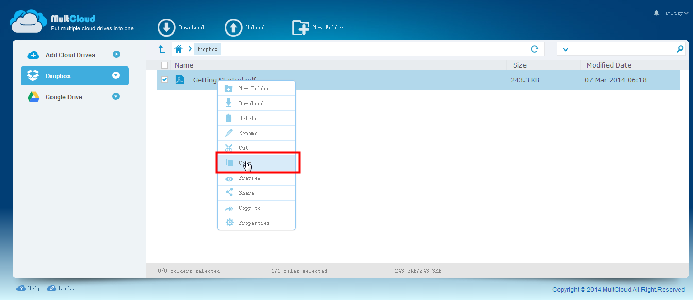The image size is (693, 300).
Task: Click the Dropbox logo icon in sidebar
Action: click(33, 76)
